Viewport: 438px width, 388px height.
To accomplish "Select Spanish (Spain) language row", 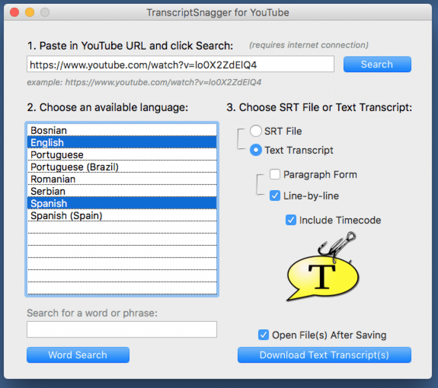I will [x=122, y=215].
